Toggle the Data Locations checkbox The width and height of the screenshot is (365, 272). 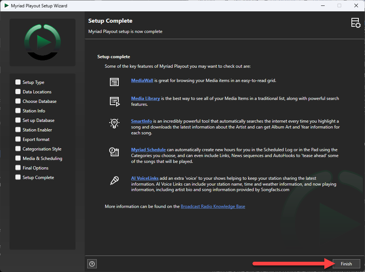coord(18,92)
